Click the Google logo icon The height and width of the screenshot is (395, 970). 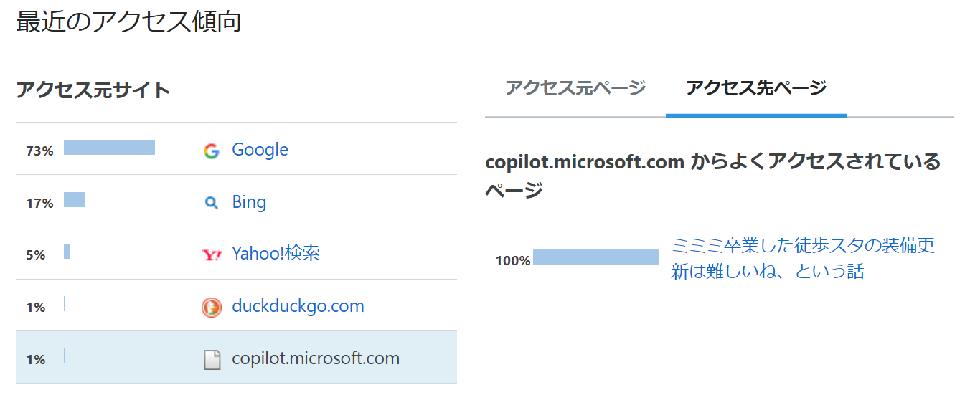(211, 151)
